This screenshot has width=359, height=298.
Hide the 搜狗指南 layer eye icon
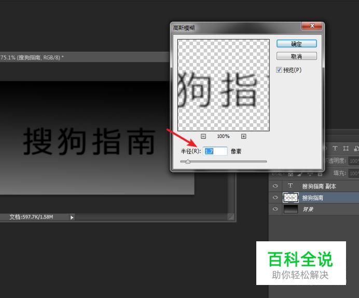[275, 198]
